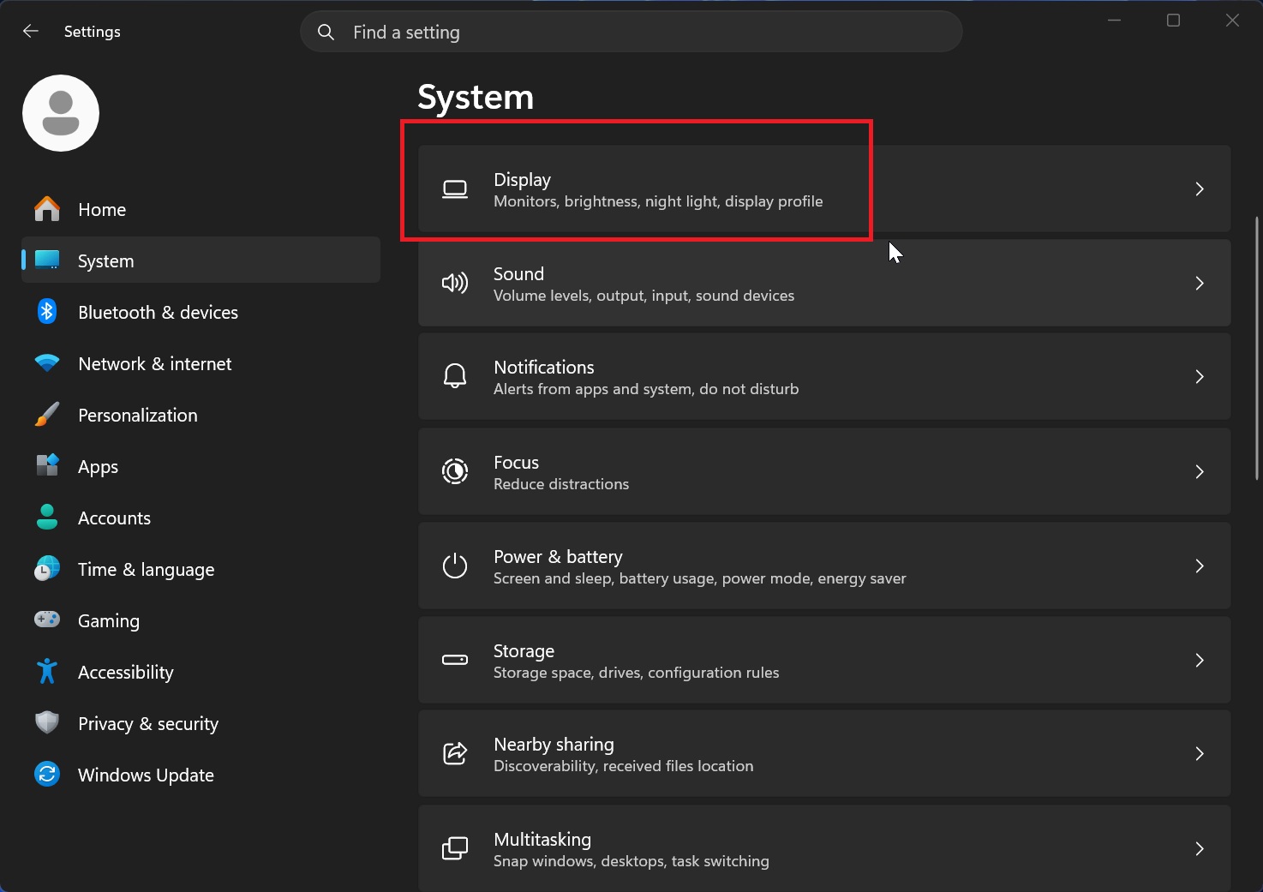Click the Personalization paintbrush icon
This screenshot has height=892, width=1263.
pyautogui.click(x=47, y=415)
